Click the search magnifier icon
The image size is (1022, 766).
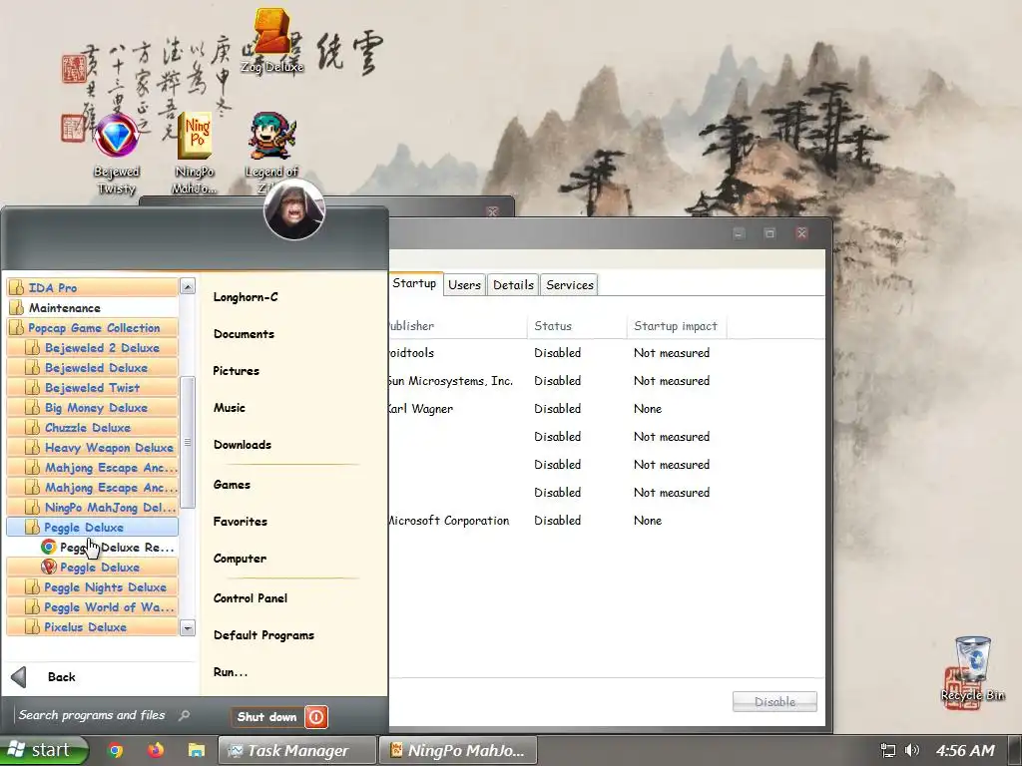tap(185, 715)
